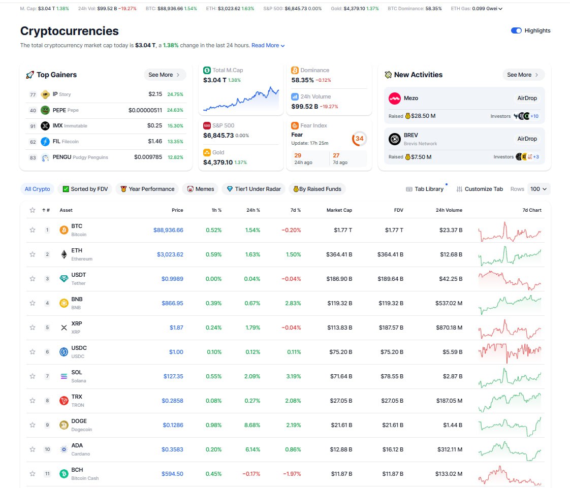
Task: Click the TRON logo icon
Action: (64, 401)
